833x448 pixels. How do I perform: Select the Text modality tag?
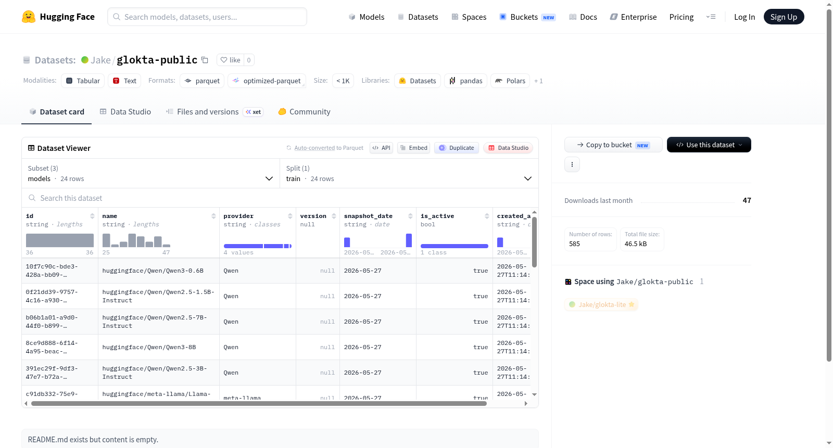pyautogui.click(x=124, y=81)
